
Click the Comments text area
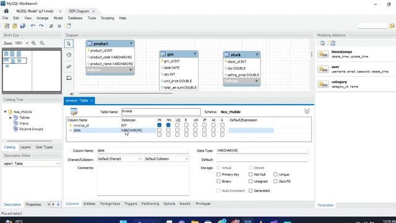[143, 180]
